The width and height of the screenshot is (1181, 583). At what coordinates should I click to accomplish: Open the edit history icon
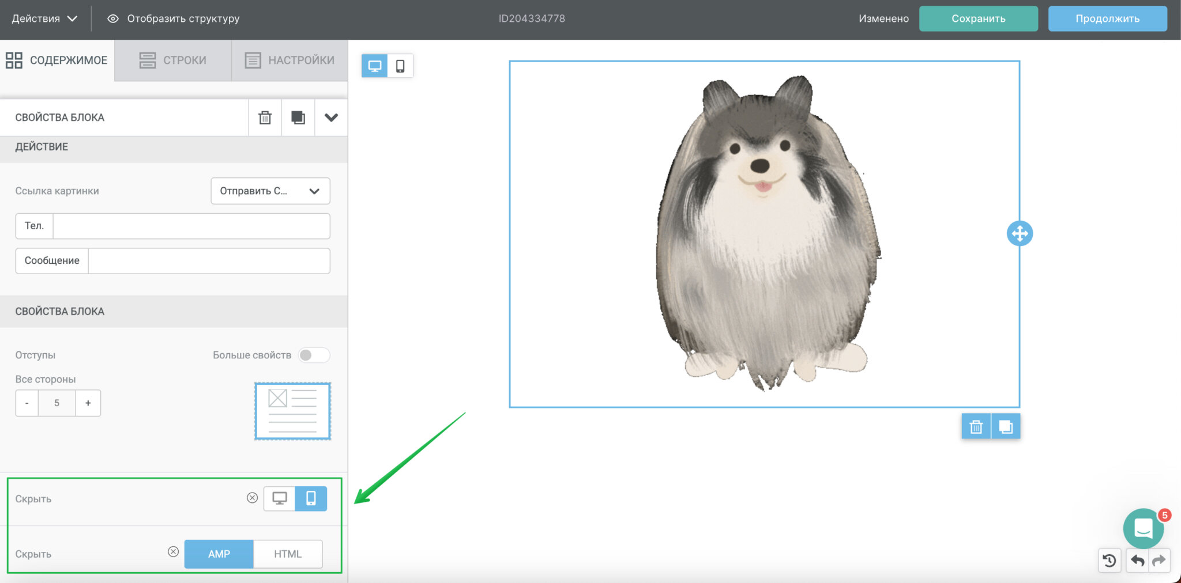pos(1109,561)
